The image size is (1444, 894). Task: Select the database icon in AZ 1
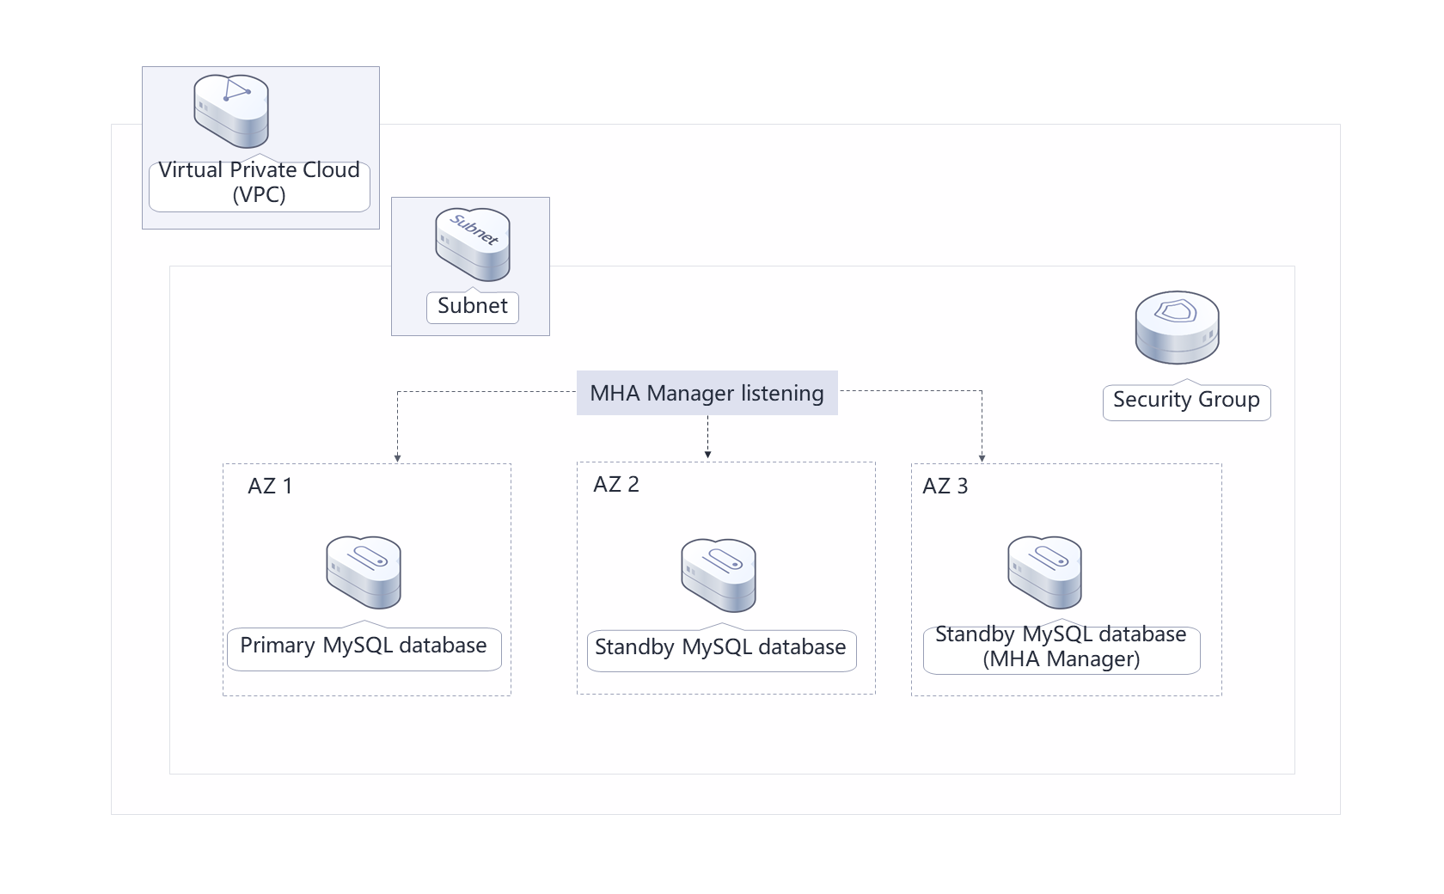coord(364,573)
